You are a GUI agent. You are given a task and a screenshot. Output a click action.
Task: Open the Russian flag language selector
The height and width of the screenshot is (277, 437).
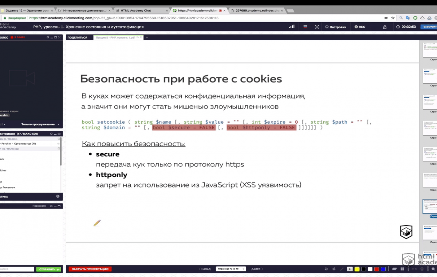pos(305,27)
